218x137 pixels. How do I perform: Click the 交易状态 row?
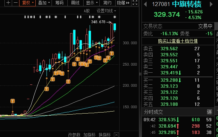click(x=178, y=26)
